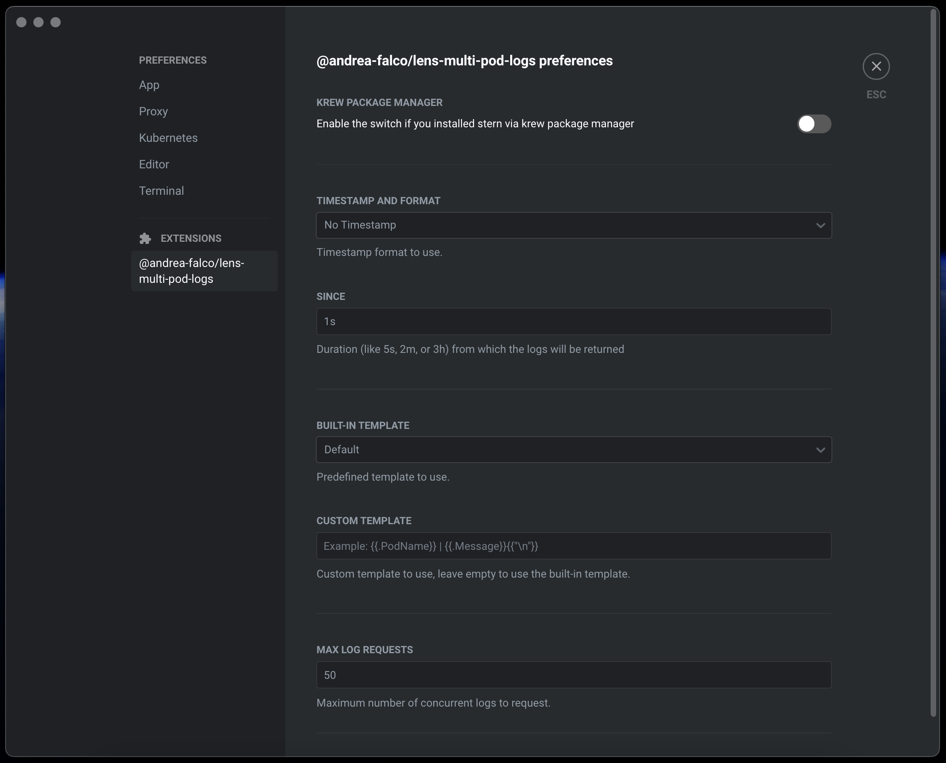Open the Timestamp and Format dropdown

pyautogui.click(x=820, y=226)
